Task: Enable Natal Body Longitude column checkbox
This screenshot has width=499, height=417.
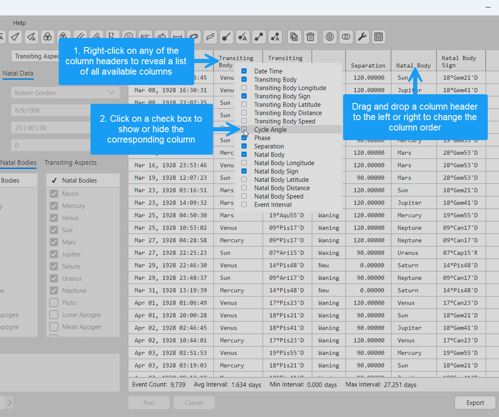Action: pos(244,163)
